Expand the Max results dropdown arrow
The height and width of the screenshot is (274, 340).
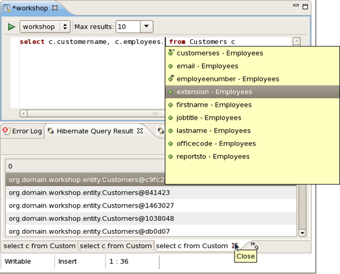[146, 26]
